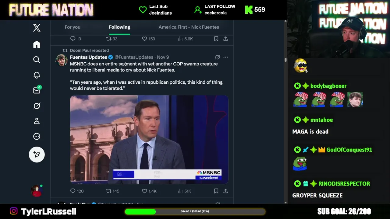Screen dimensions: 390x219
Task: Click the webcam video feed
Action: click(338, 29)
